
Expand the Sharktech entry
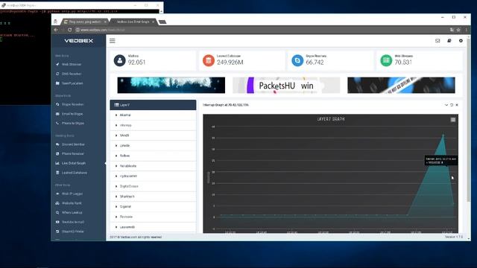point(153,197)
